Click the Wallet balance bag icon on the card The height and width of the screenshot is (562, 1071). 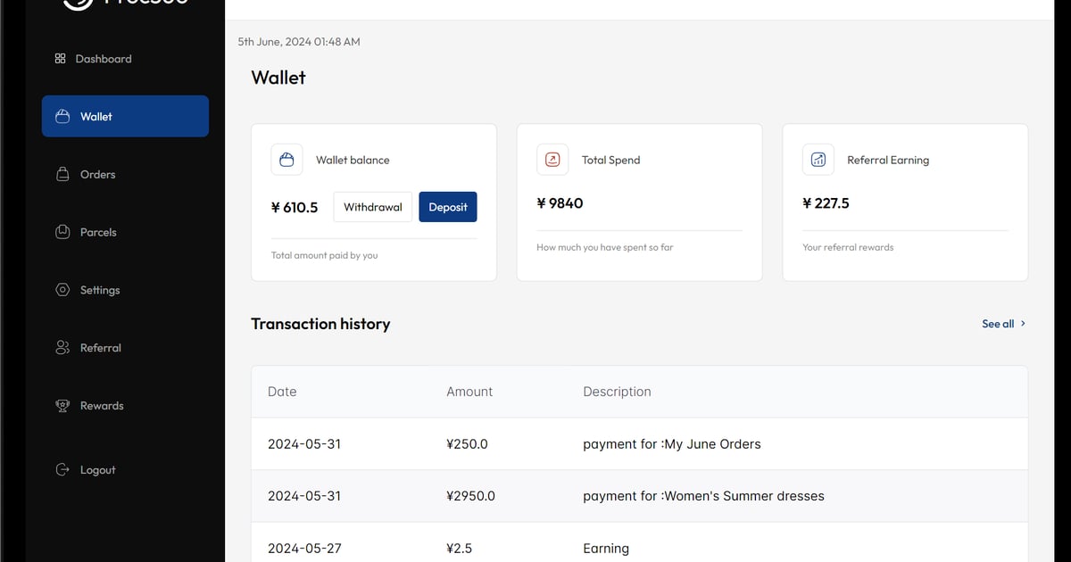(286, 159)
